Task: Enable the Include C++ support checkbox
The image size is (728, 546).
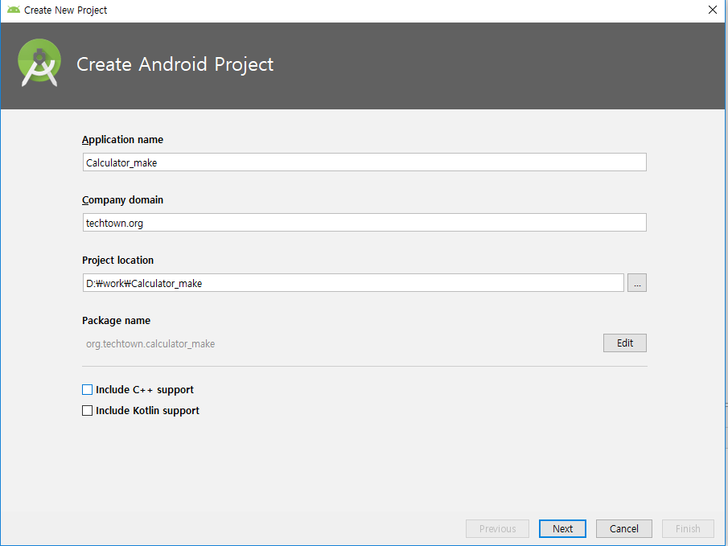Action: click(88, 389)
